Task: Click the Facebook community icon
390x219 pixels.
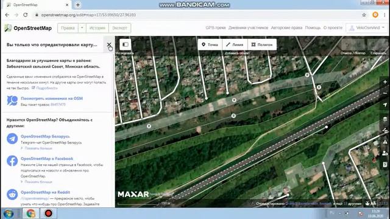Action: click(x=12, y=161)
